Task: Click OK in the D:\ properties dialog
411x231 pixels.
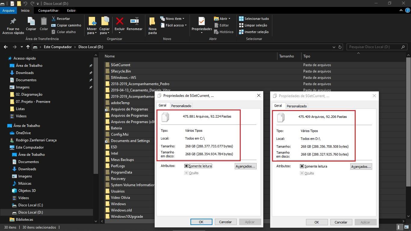Action: click(317, 222)
